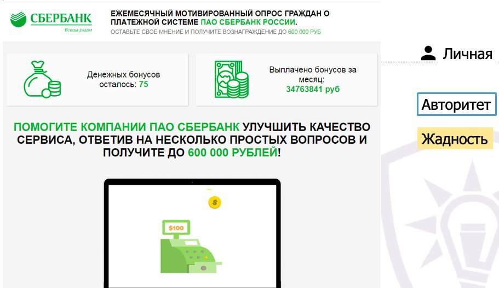The image size is (499, 288).
Task: Click the money bag icon
Action: pyautogui.click(x=42, y=79)
